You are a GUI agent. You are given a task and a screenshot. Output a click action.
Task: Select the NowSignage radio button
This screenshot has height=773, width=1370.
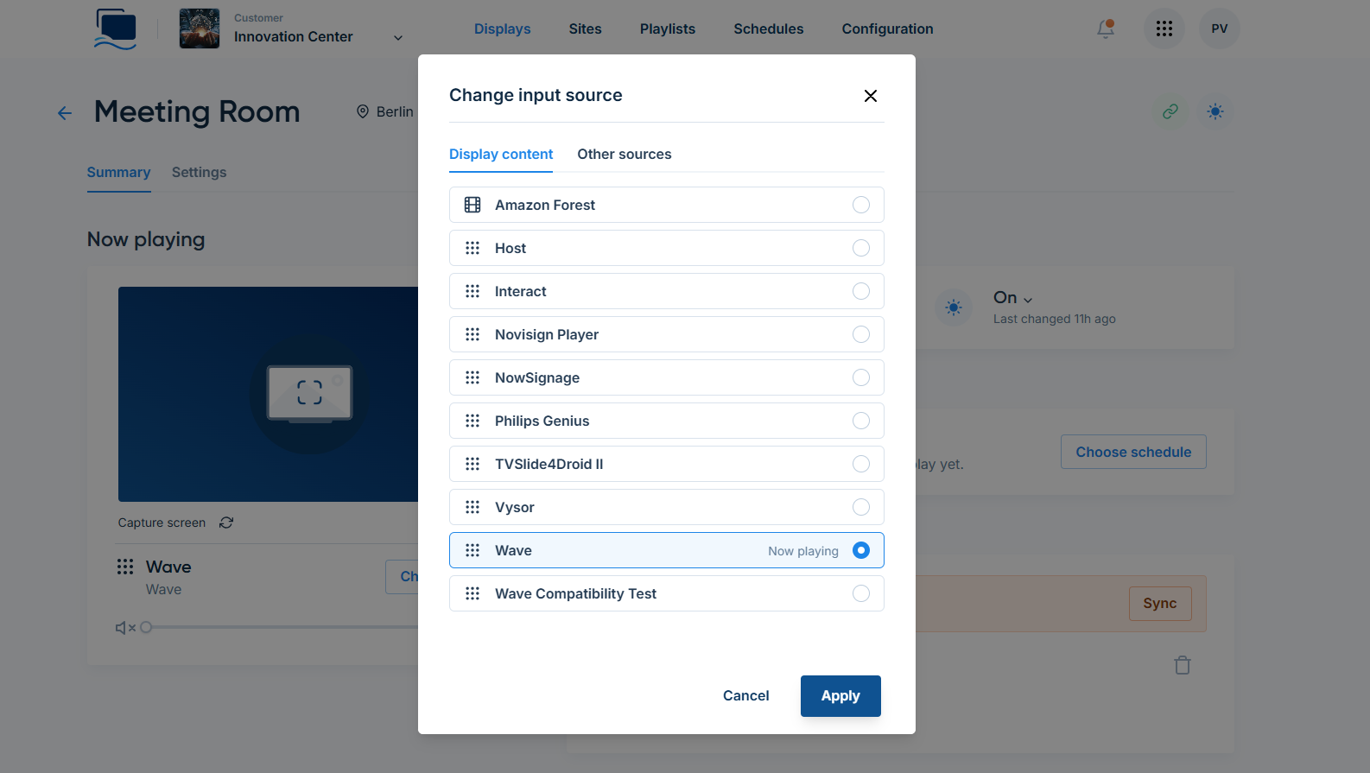coord(861,377)
